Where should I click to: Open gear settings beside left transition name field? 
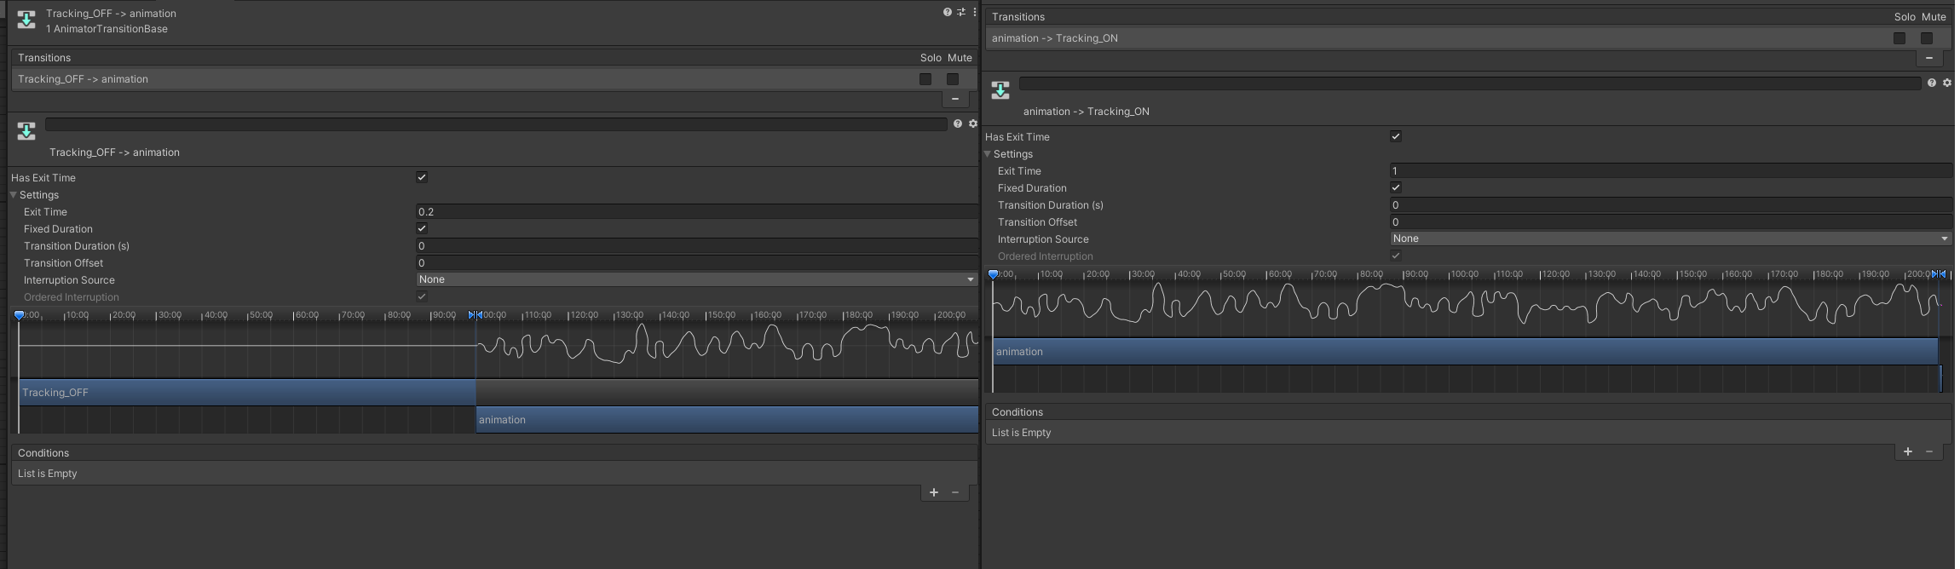pyautogui.click(x=972, y=124)
